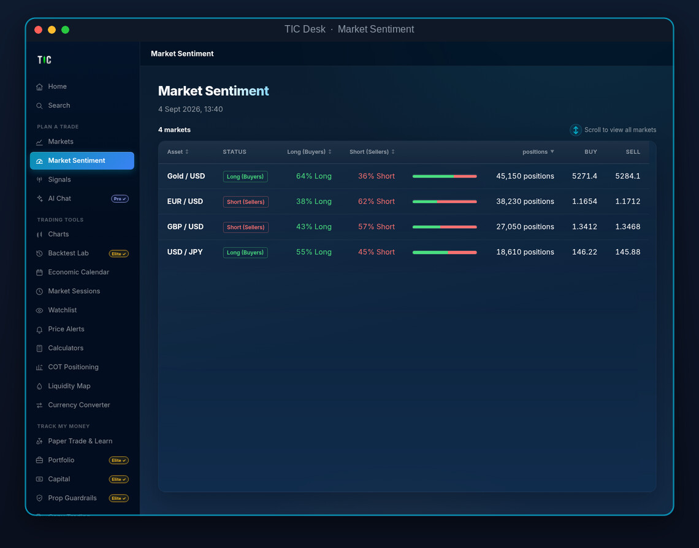The image size is (699, 548).
Task: Click the scroll-to-view arrows icon
Action: click(x=576, y=130)
